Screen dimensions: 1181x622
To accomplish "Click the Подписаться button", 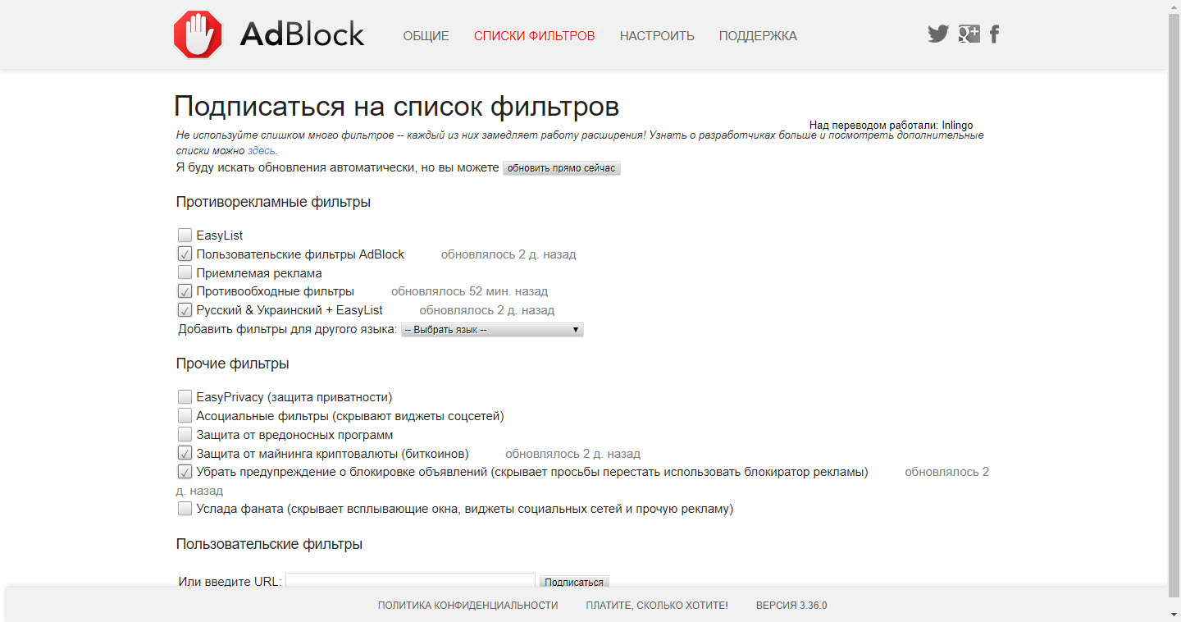I will pos(574,582).
